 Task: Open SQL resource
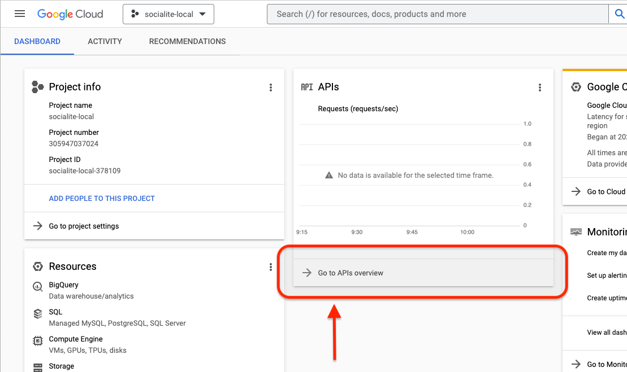pyautogui.click(x=55, y=312)
